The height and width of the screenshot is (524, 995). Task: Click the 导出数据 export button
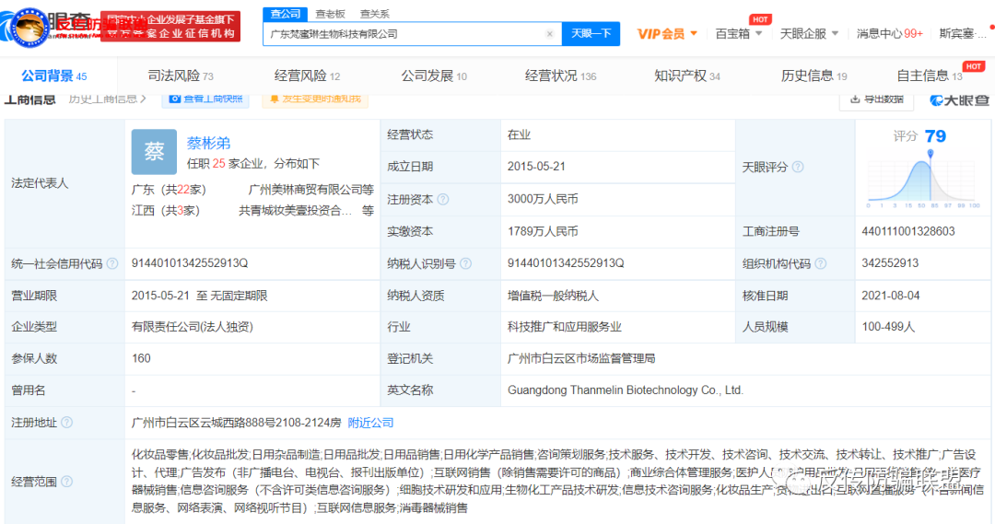pyautogui.click(x=876, y=99)
